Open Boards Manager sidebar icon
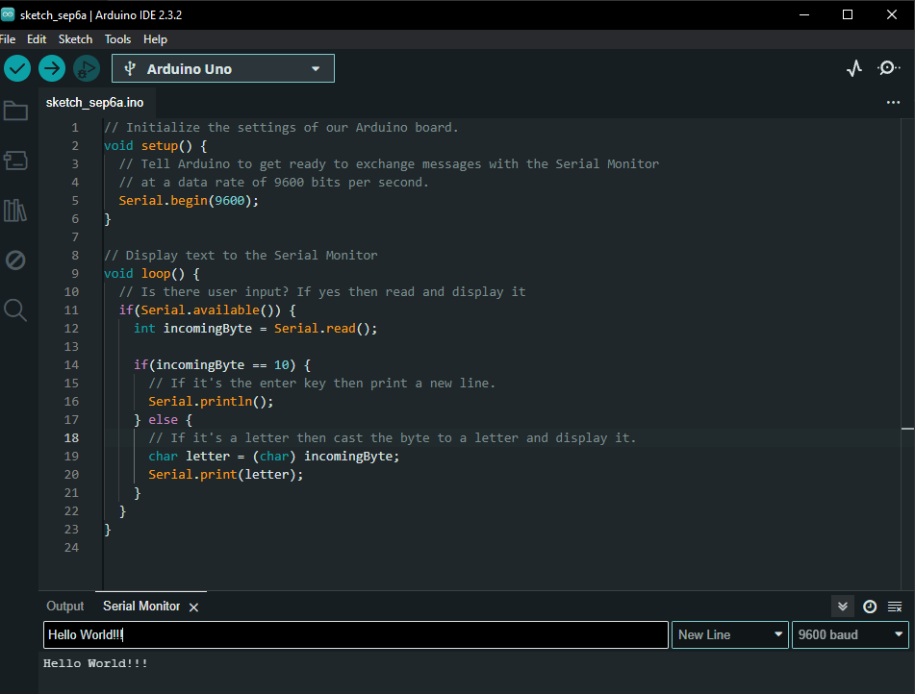This screenshot has width=915, height=694. [x=15, y=161]
